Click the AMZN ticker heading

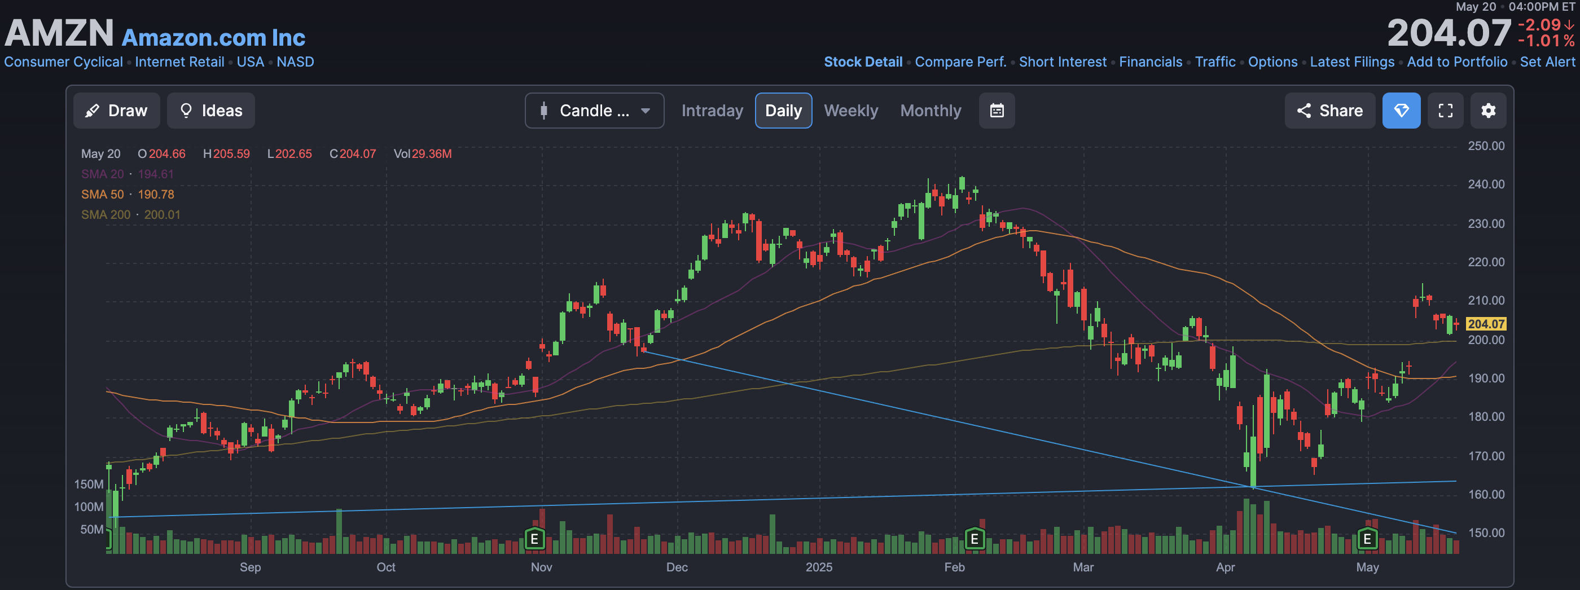tap(59, 33)
